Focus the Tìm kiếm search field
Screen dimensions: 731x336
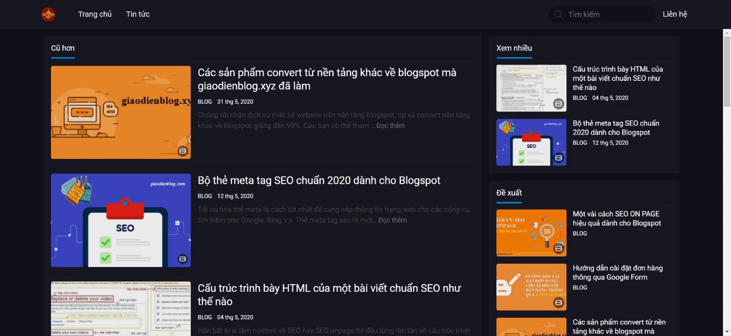tap(602, 15)
